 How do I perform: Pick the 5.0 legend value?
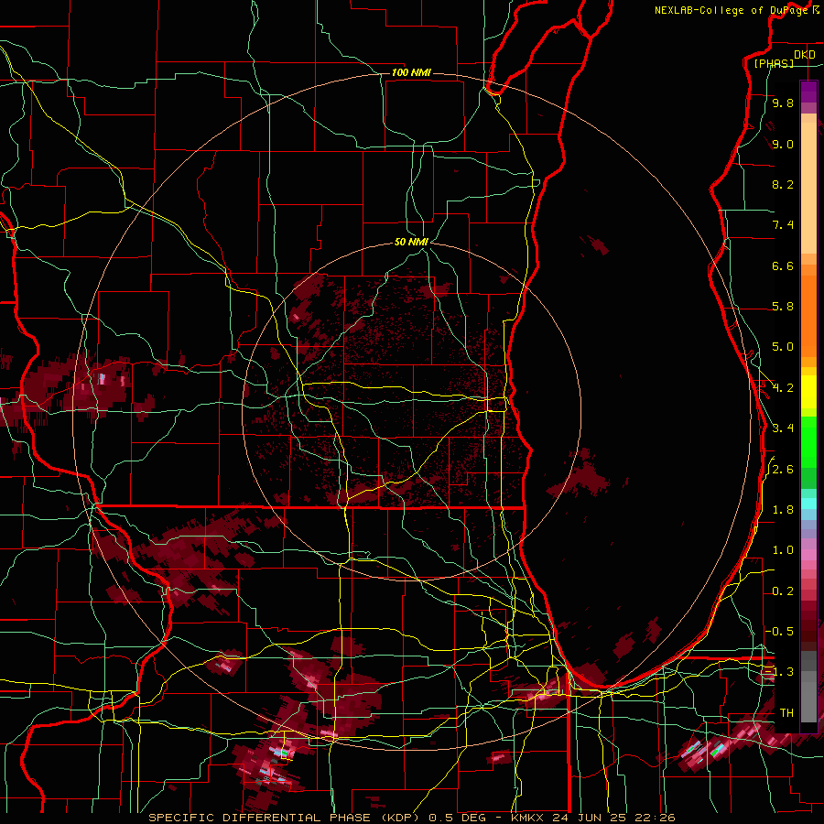pyautogui.click(x=783, y=347)
